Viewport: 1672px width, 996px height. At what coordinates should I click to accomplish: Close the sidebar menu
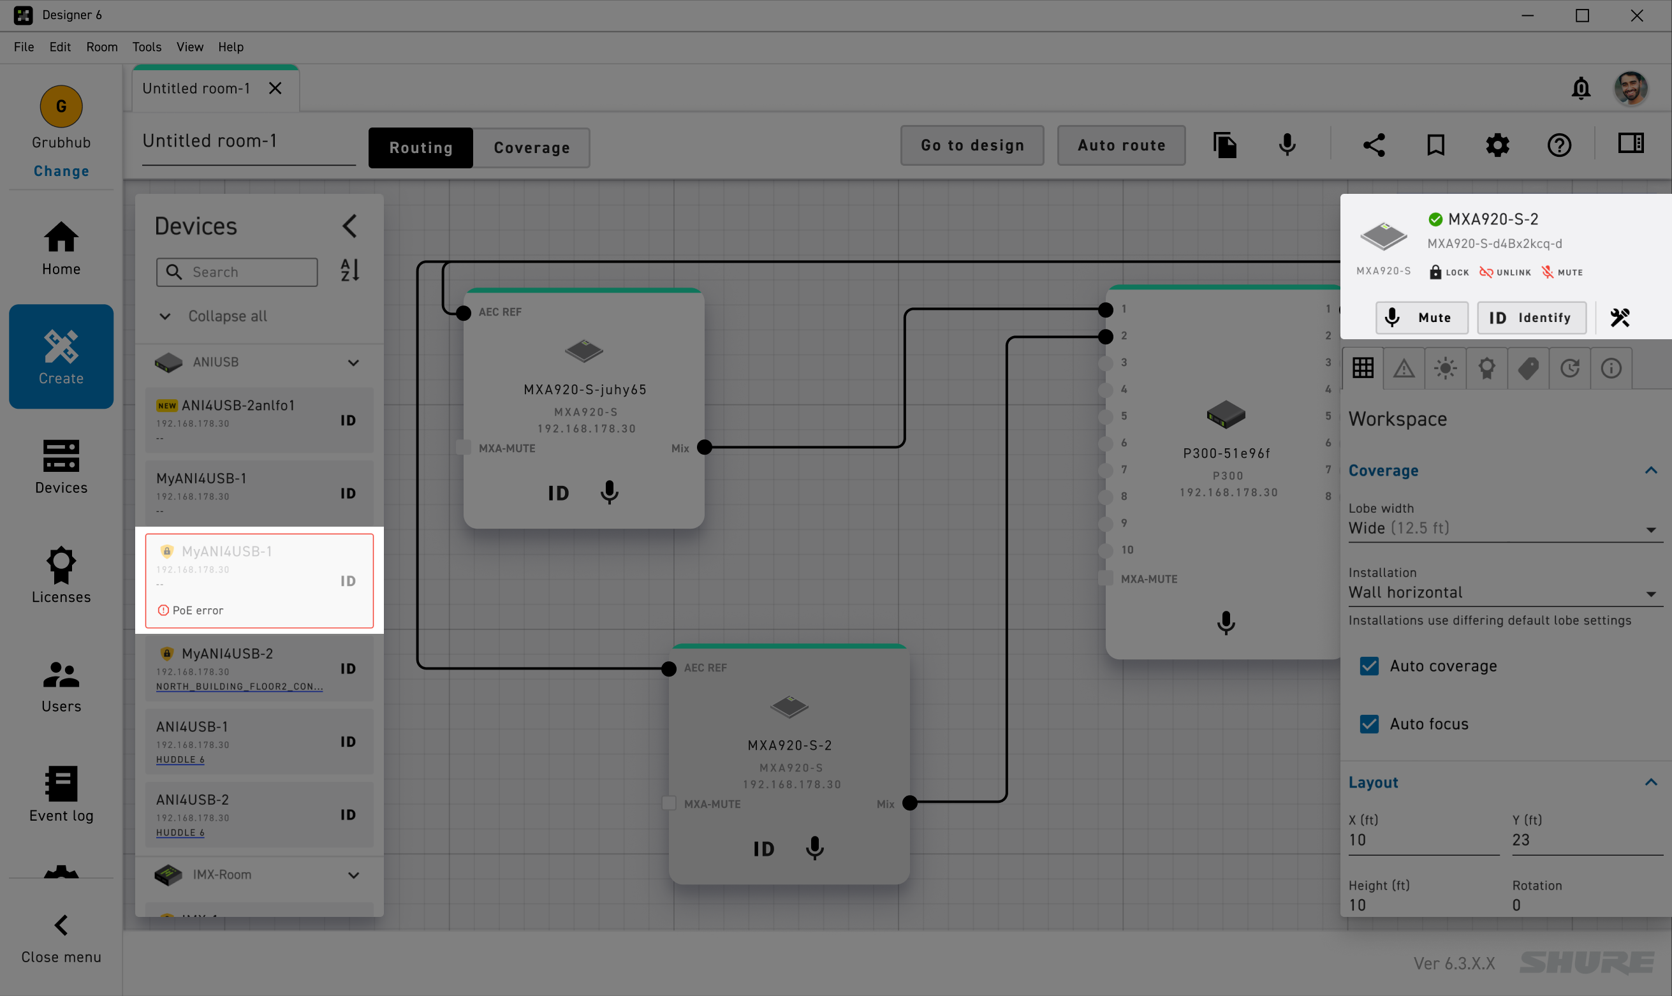pos(61,938)
